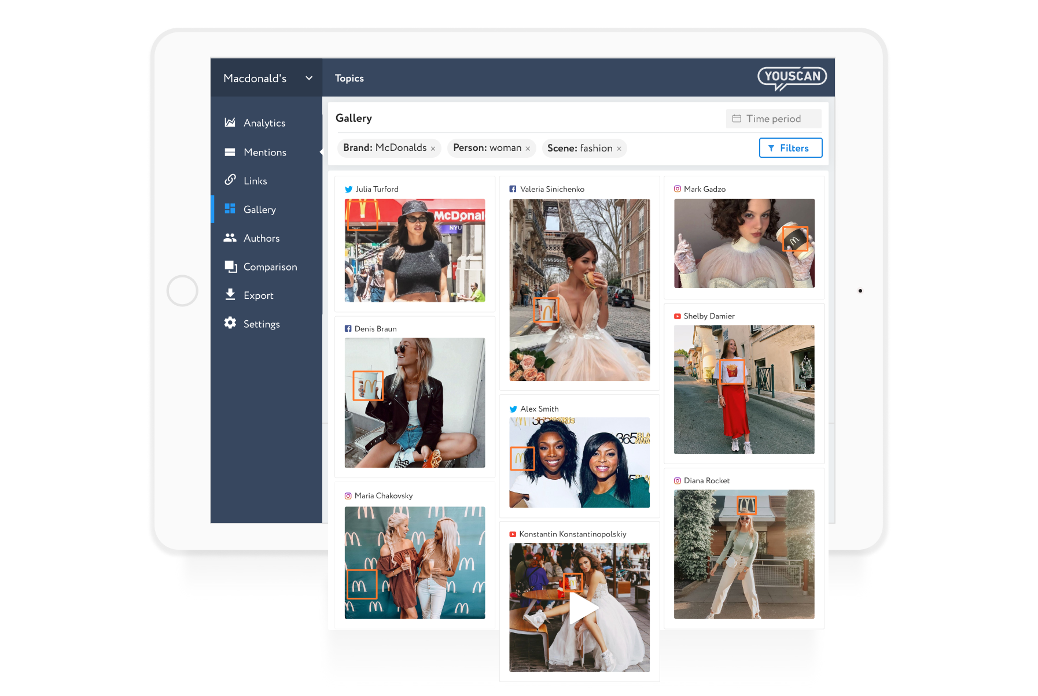Open Authors via the people icon
The width and height of the screenshot is (1038, 696).
click(x=230, y=238)
